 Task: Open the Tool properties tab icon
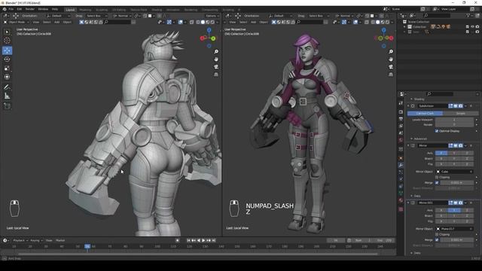pyautogui.click(x=401, y=103)
